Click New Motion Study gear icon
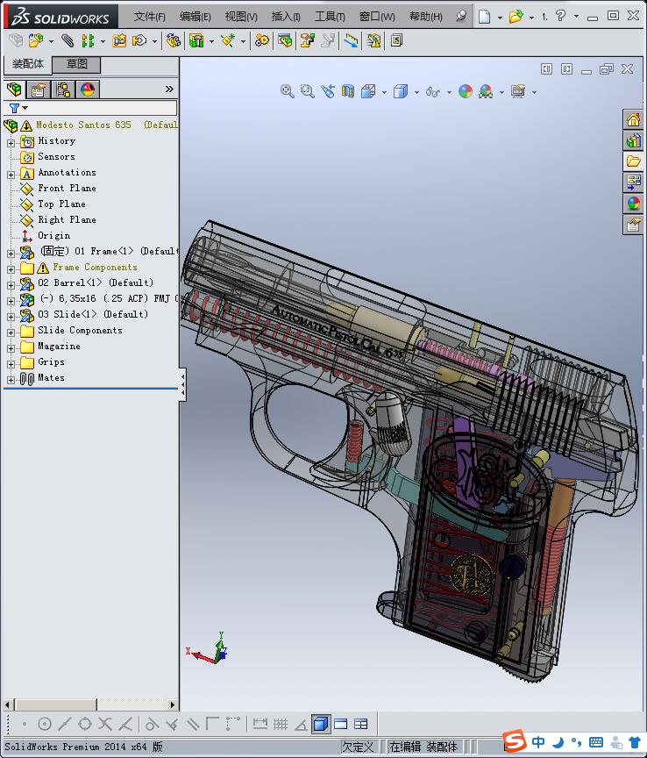Screen dimensions: 647x758 (x=262, y=40)
